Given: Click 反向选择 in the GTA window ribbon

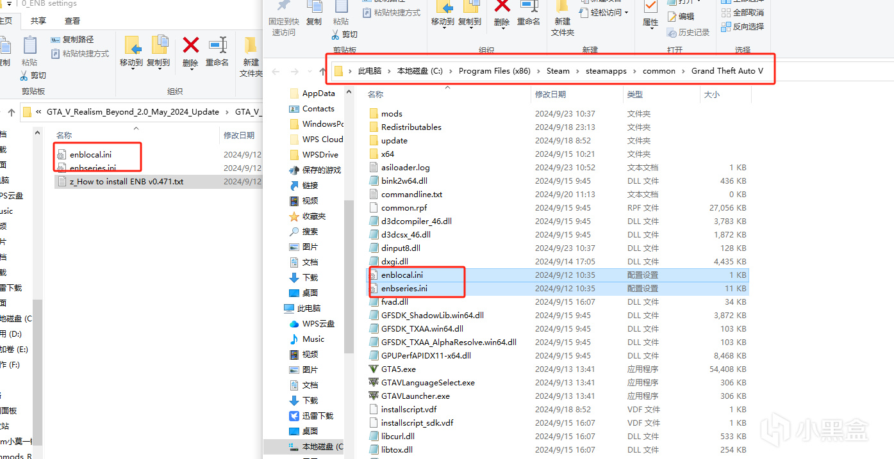Looking at the screenshot, I should pos(743,26).
